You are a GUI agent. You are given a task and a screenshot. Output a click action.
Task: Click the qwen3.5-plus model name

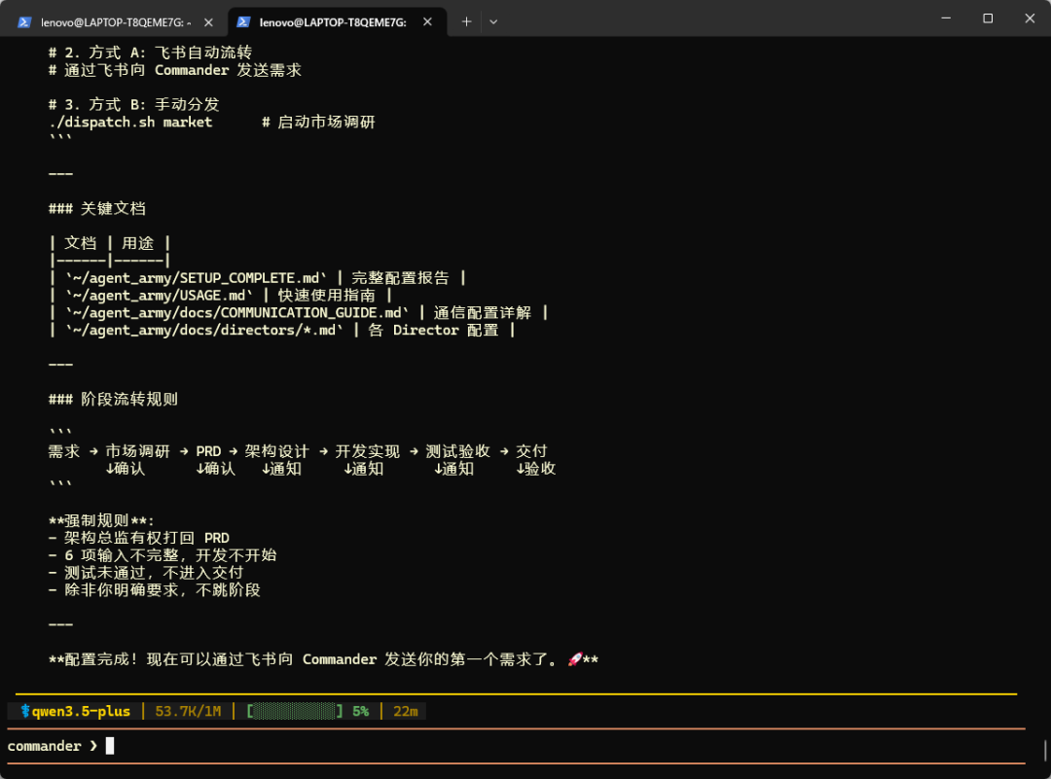pos(84,711)
